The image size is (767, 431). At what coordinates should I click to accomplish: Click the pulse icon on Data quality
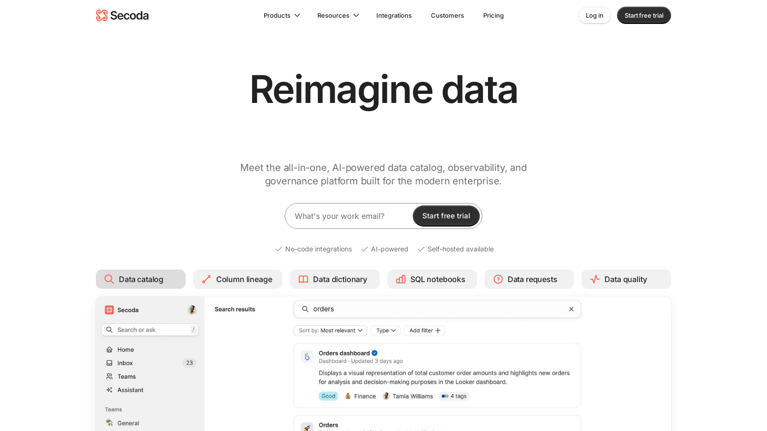(595, 279)
